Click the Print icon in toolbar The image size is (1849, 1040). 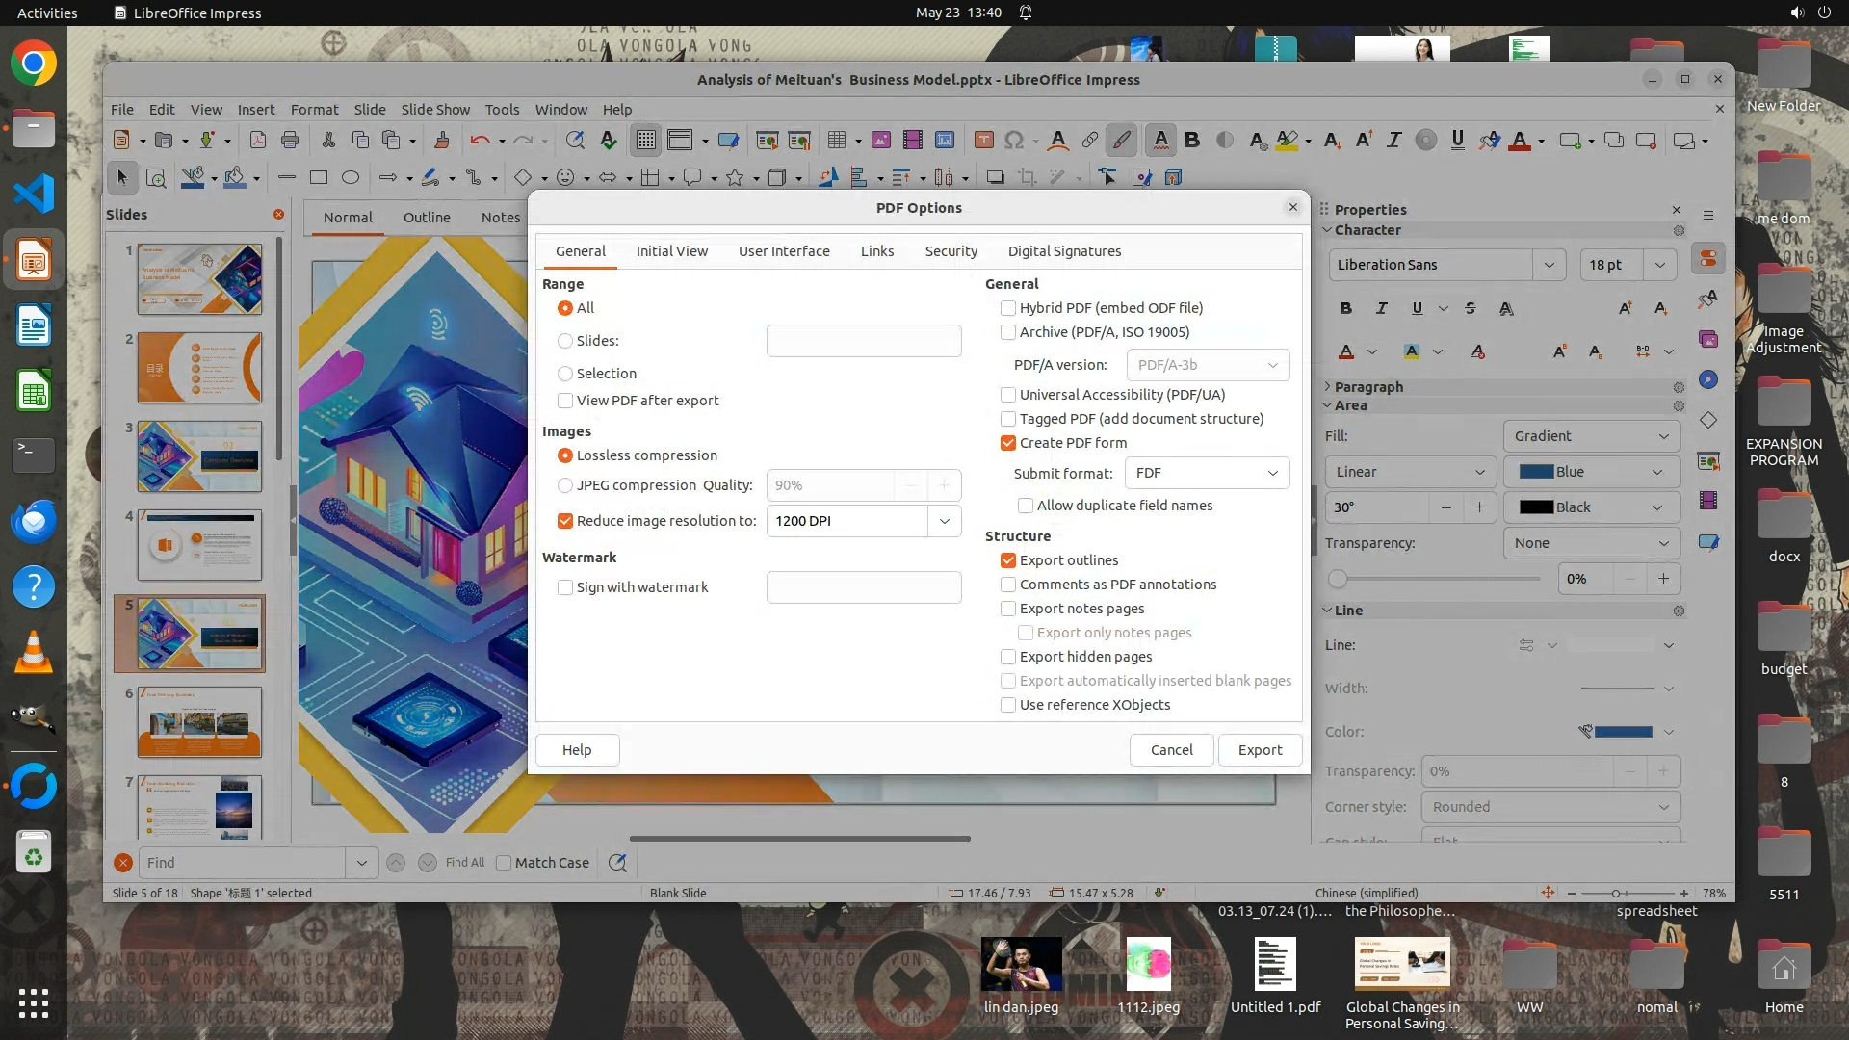coord(290,141)
